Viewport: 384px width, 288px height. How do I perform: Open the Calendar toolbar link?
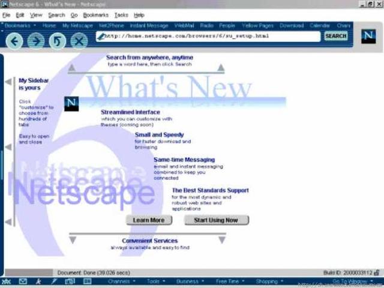pyautogui.click(x=320, y=25)
